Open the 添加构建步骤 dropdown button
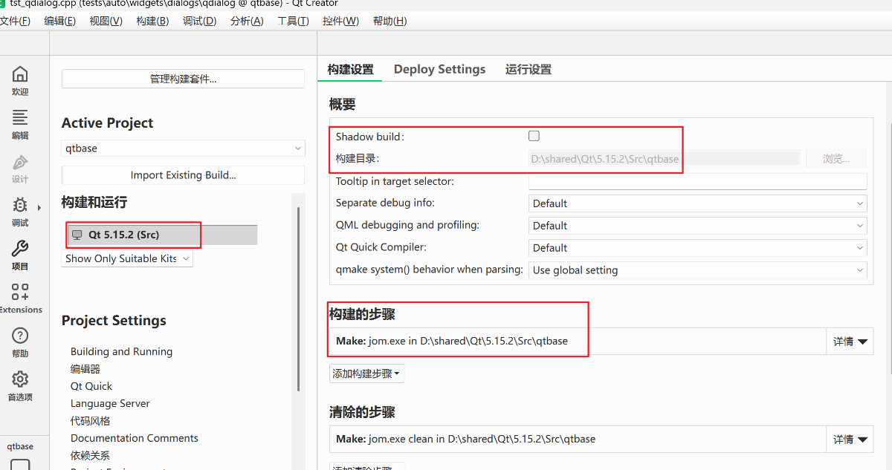 (366, 373)
